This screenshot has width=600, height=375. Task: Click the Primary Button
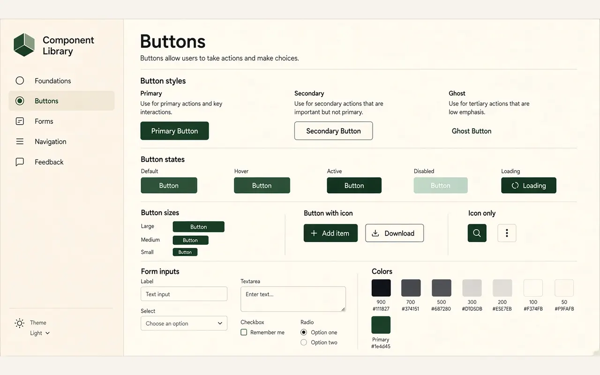tap(174, 131)
